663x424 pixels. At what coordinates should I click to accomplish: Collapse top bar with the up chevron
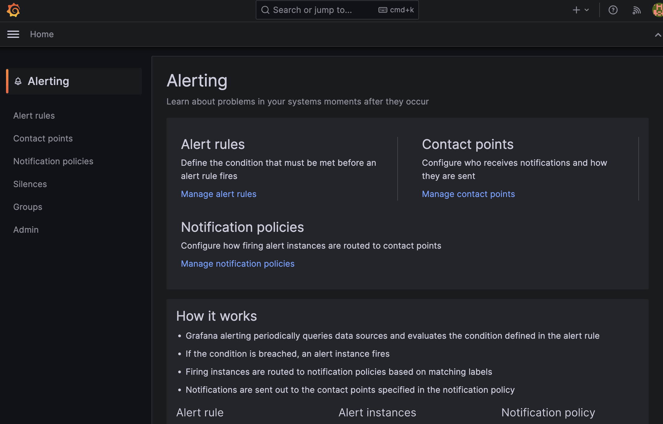click(x=658, y=35)
